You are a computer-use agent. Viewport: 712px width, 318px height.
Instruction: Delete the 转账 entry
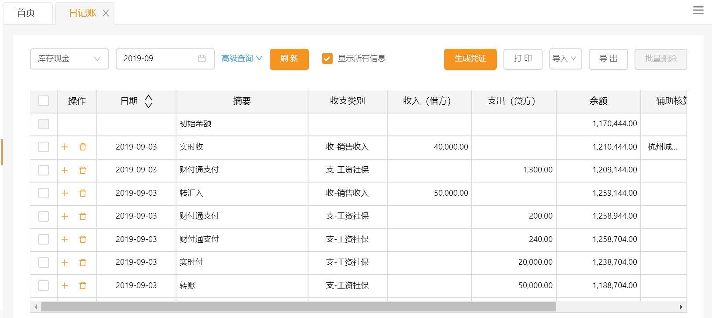pos(83,285)
